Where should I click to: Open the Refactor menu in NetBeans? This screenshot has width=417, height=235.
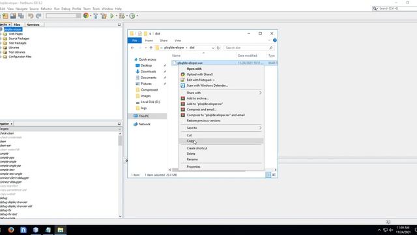[x=46, y=8]
